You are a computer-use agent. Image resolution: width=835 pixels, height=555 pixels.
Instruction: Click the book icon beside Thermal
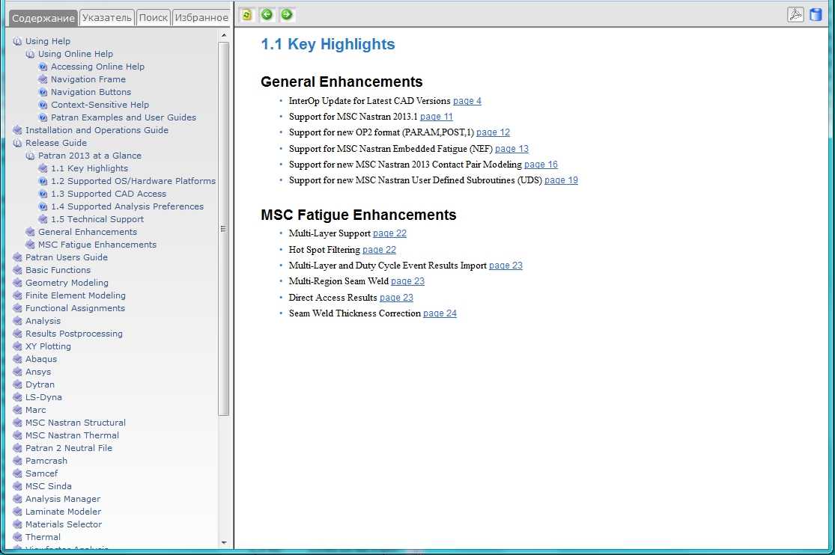coord(17,537)
